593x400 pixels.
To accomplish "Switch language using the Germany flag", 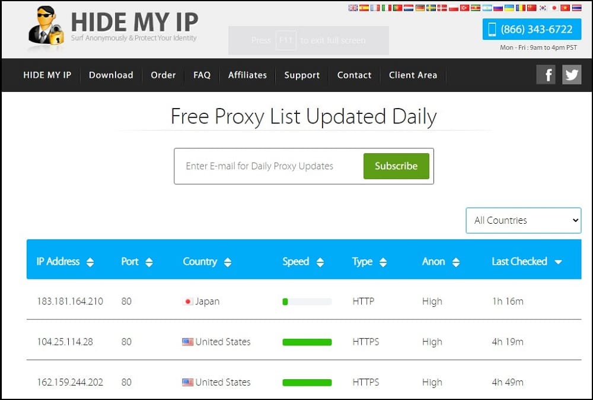I will (420, 8).
